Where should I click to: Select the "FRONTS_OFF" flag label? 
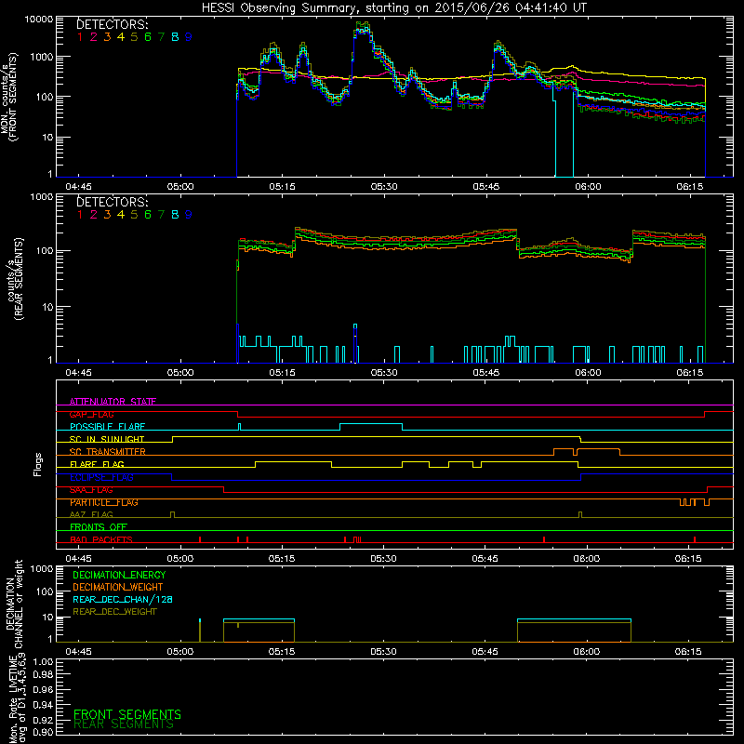tap(99, 527)
